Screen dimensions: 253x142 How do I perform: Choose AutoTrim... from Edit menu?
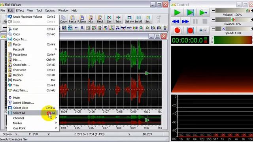point(33,90)
